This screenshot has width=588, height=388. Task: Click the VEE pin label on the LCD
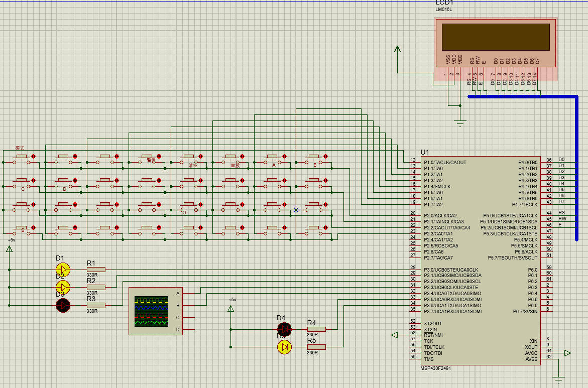460,59
